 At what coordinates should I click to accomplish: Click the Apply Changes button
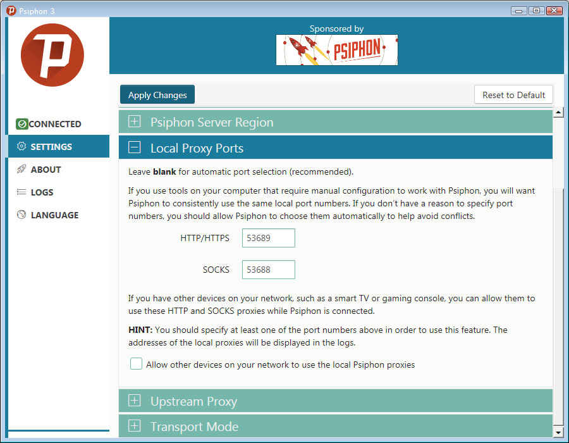point(157,95)
